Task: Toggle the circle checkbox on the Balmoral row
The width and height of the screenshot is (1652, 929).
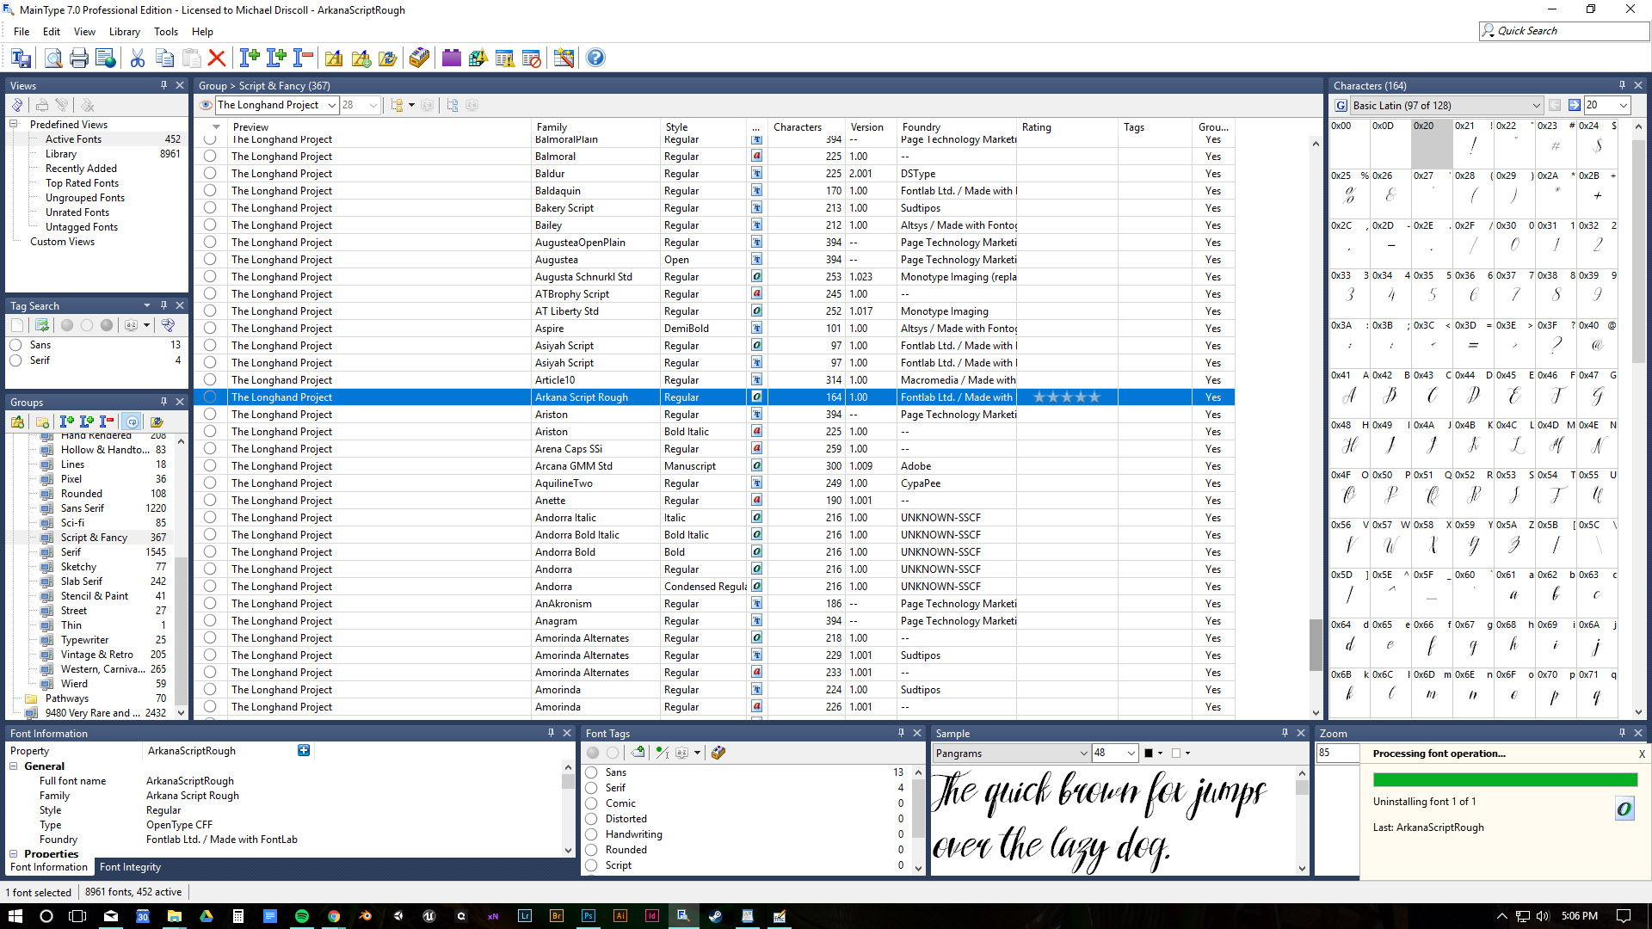Action: click(x=210, y=157)
